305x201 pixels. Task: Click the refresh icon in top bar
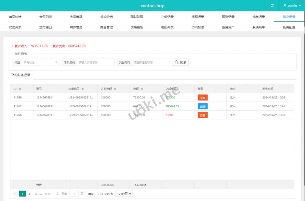(x=272, y=6)
